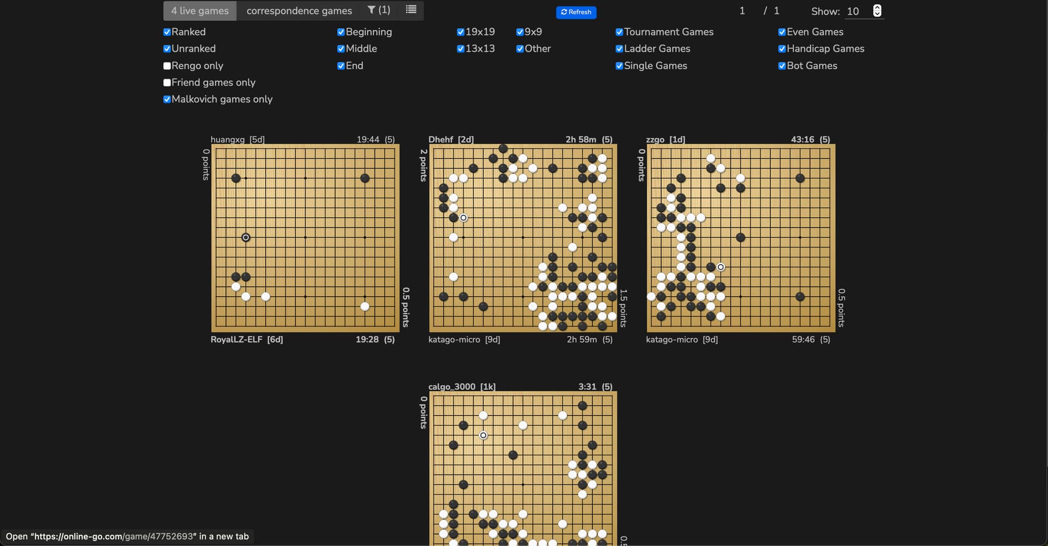Screen dimensions: 1048x546
Task: Click the Show count input field
Action: pos(858,11)
